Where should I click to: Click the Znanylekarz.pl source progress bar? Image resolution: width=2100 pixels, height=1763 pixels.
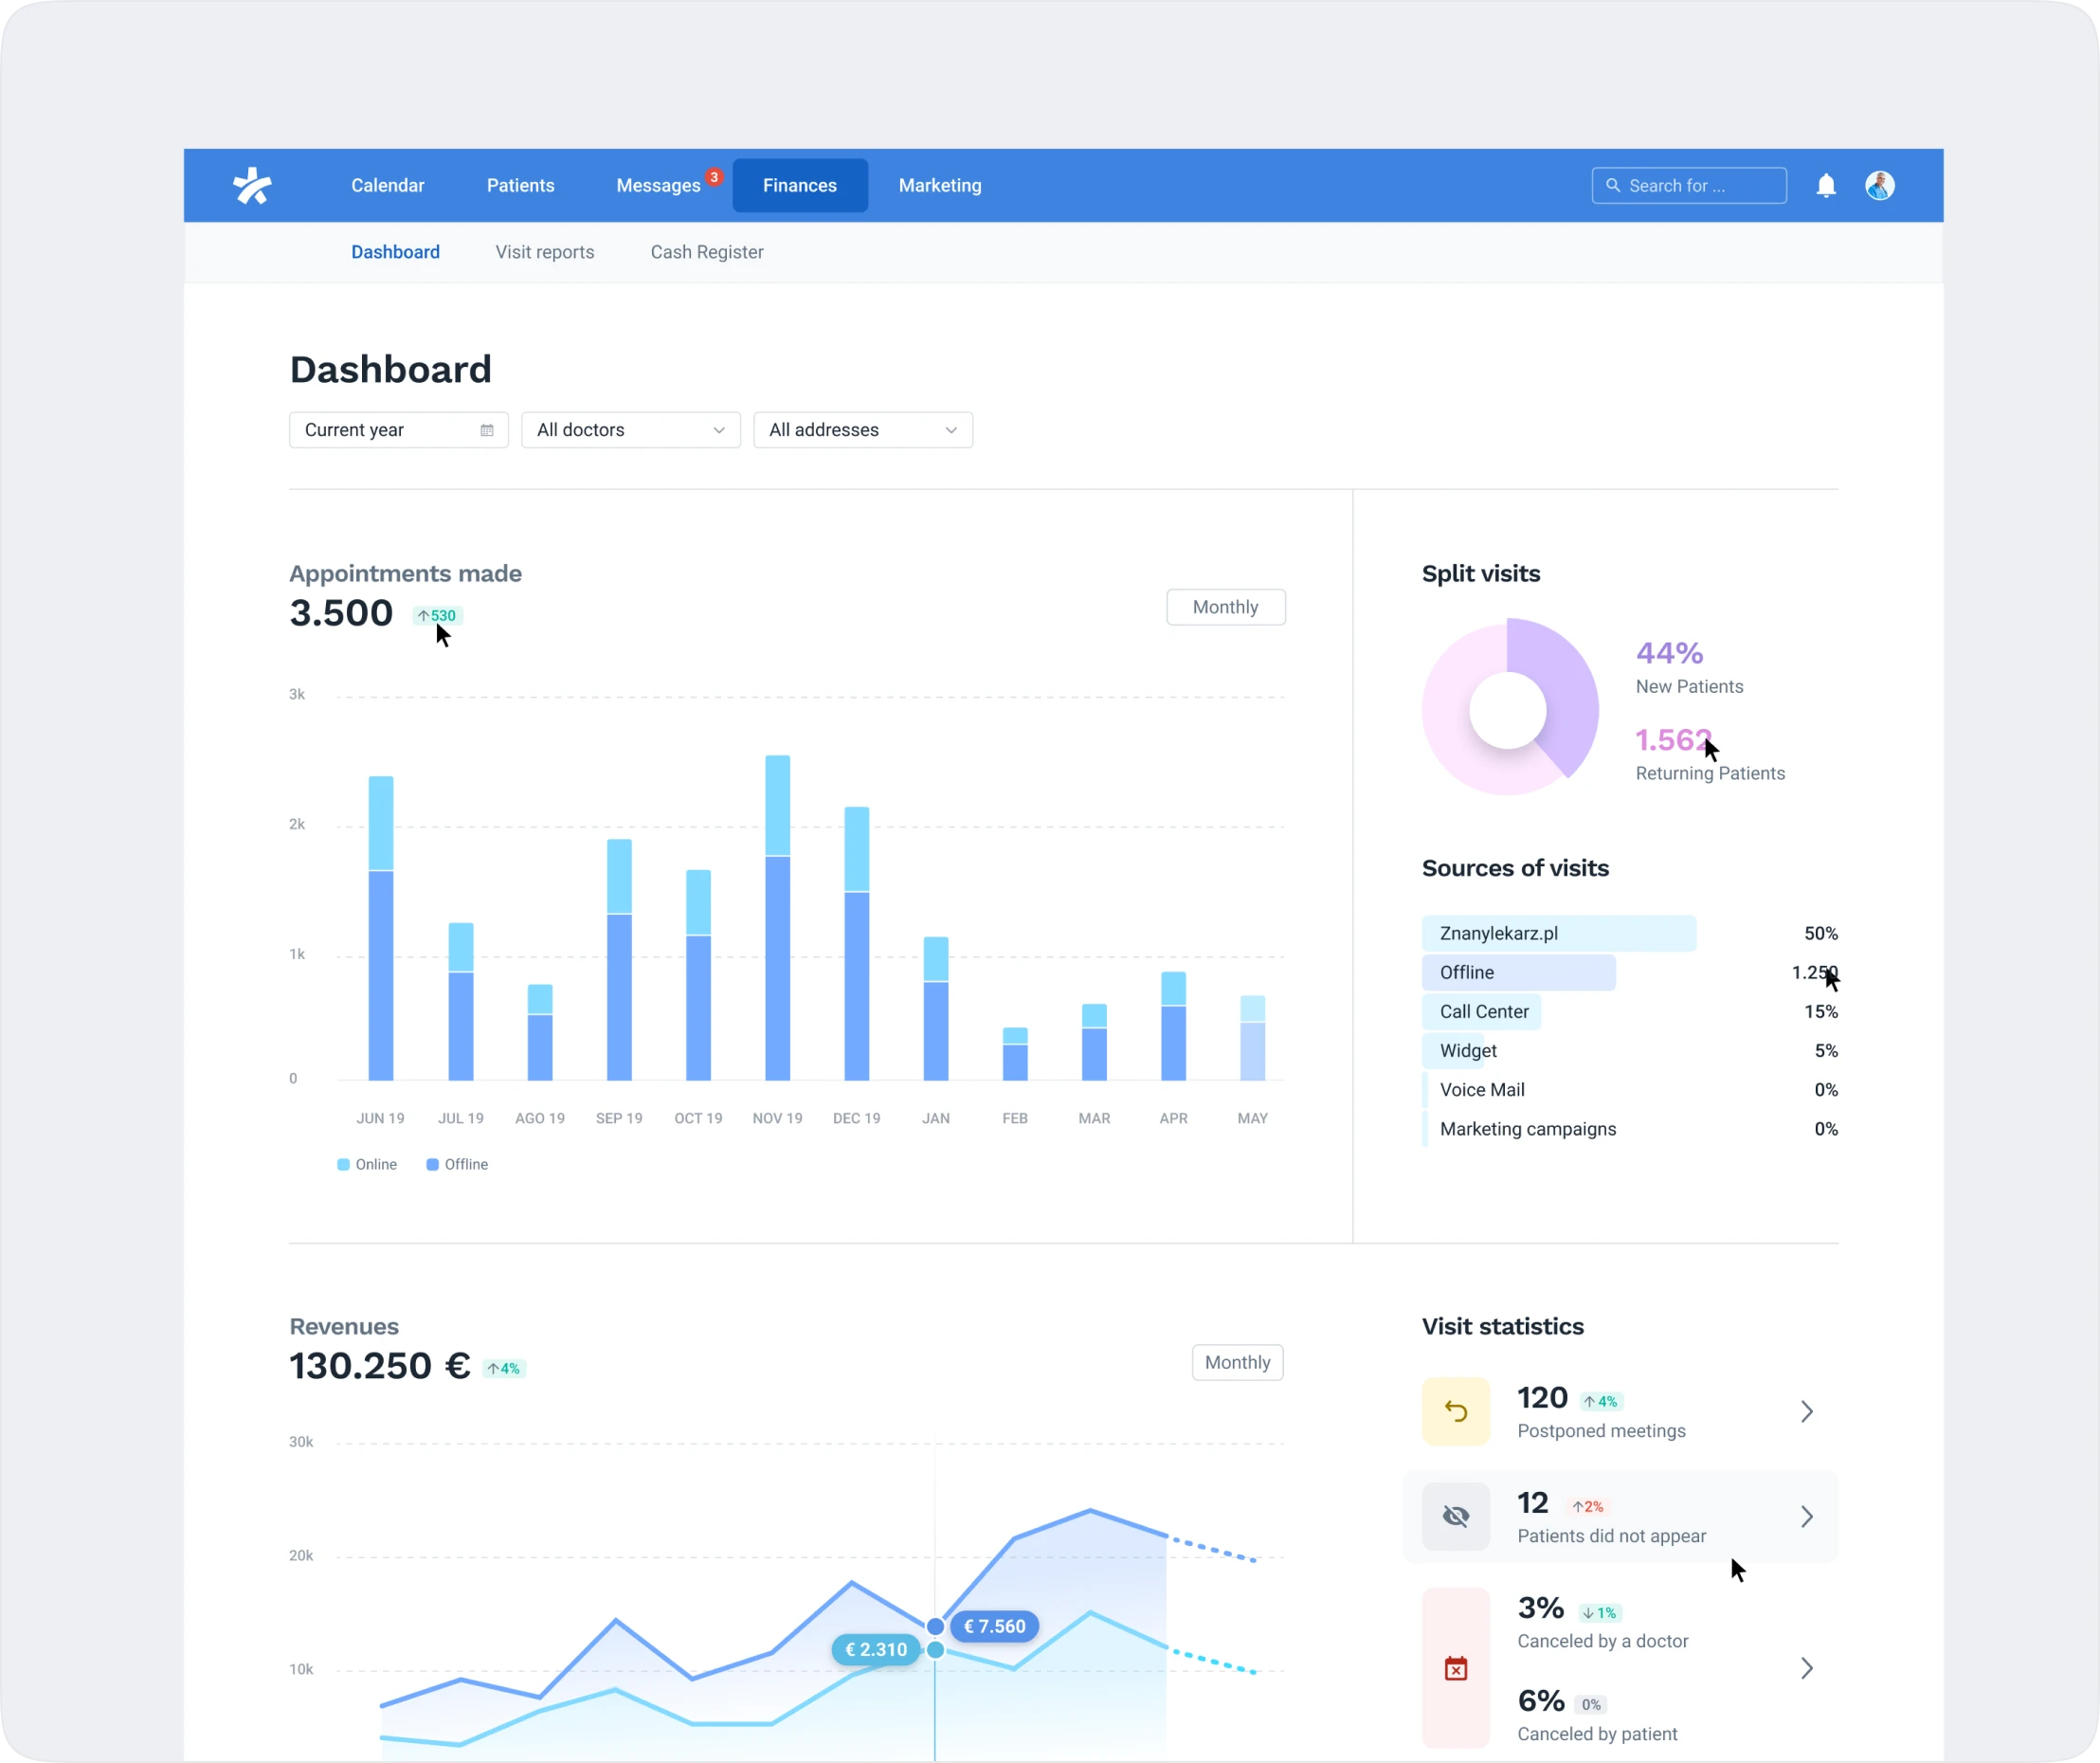coord(1559,932)
